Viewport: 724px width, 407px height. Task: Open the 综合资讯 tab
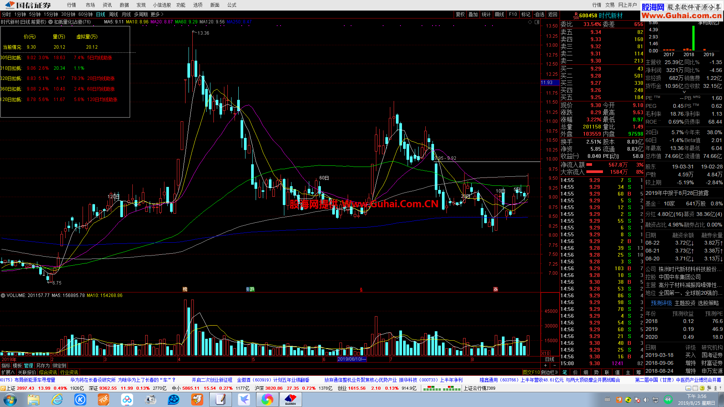point(48,372)
